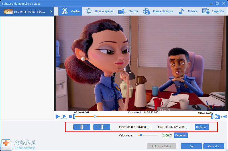Confirm with the OK button
The width and height of the screenshot is (228, 151).
[191, 146]
